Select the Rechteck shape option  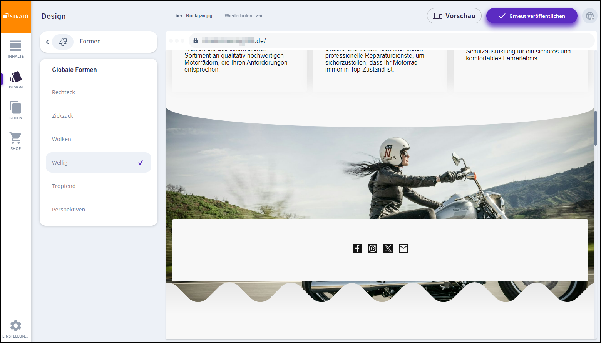(63, 92)
